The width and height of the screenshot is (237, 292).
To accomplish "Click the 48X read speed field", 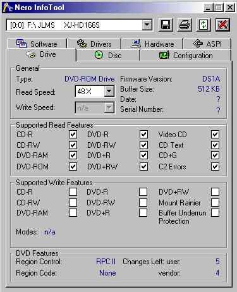I will (90, 91).
